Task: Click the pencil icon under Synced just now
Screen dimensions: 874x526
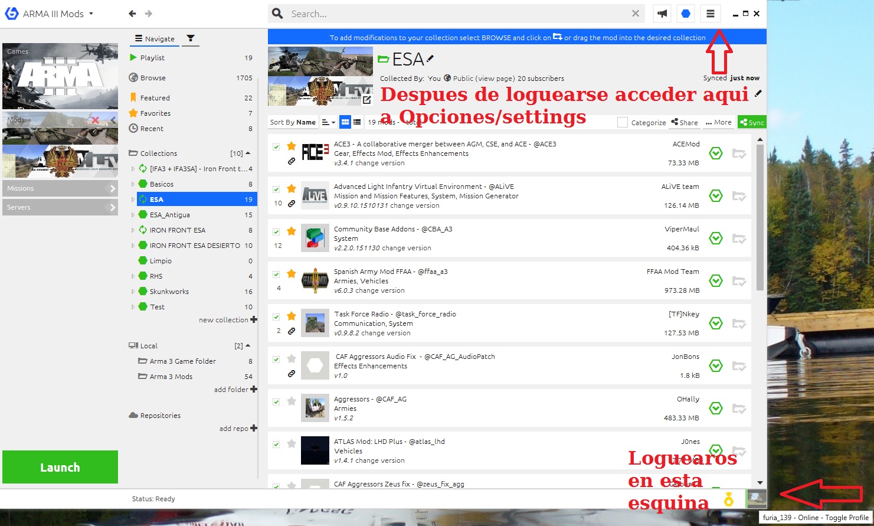Action: point(758,93)
